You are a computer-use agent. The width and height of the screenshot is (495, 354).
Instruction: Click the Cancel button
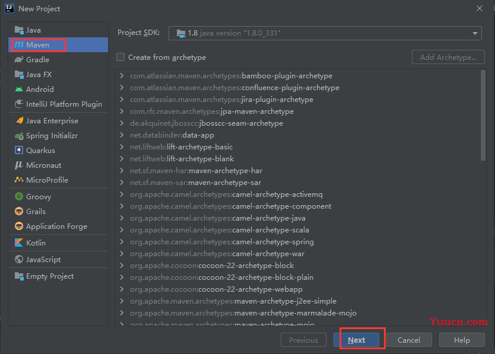tap(409, 340)
